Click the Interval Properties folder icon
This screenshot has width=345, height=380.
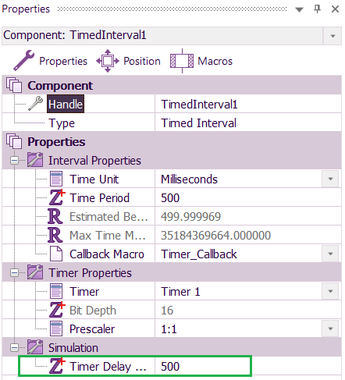point(35,160)
